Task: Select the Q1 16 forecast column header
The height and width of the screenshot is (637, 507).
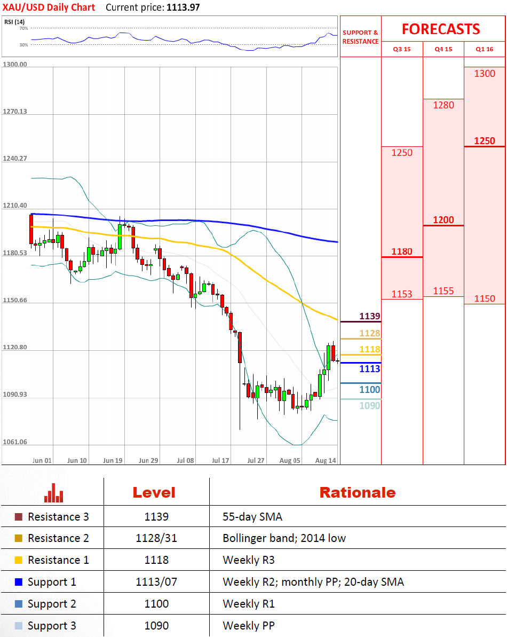Action: click(x=485, y=49)
